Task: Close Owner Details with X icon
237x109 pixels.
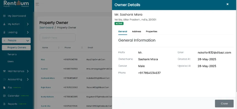Action: pyautogui.click(x=227, y=4)
